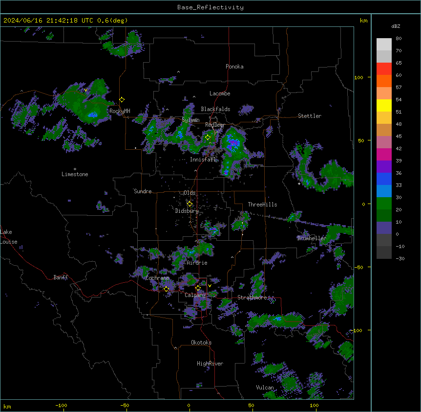Pick the magenta swatch in the dBZ legend

point(384,154)
